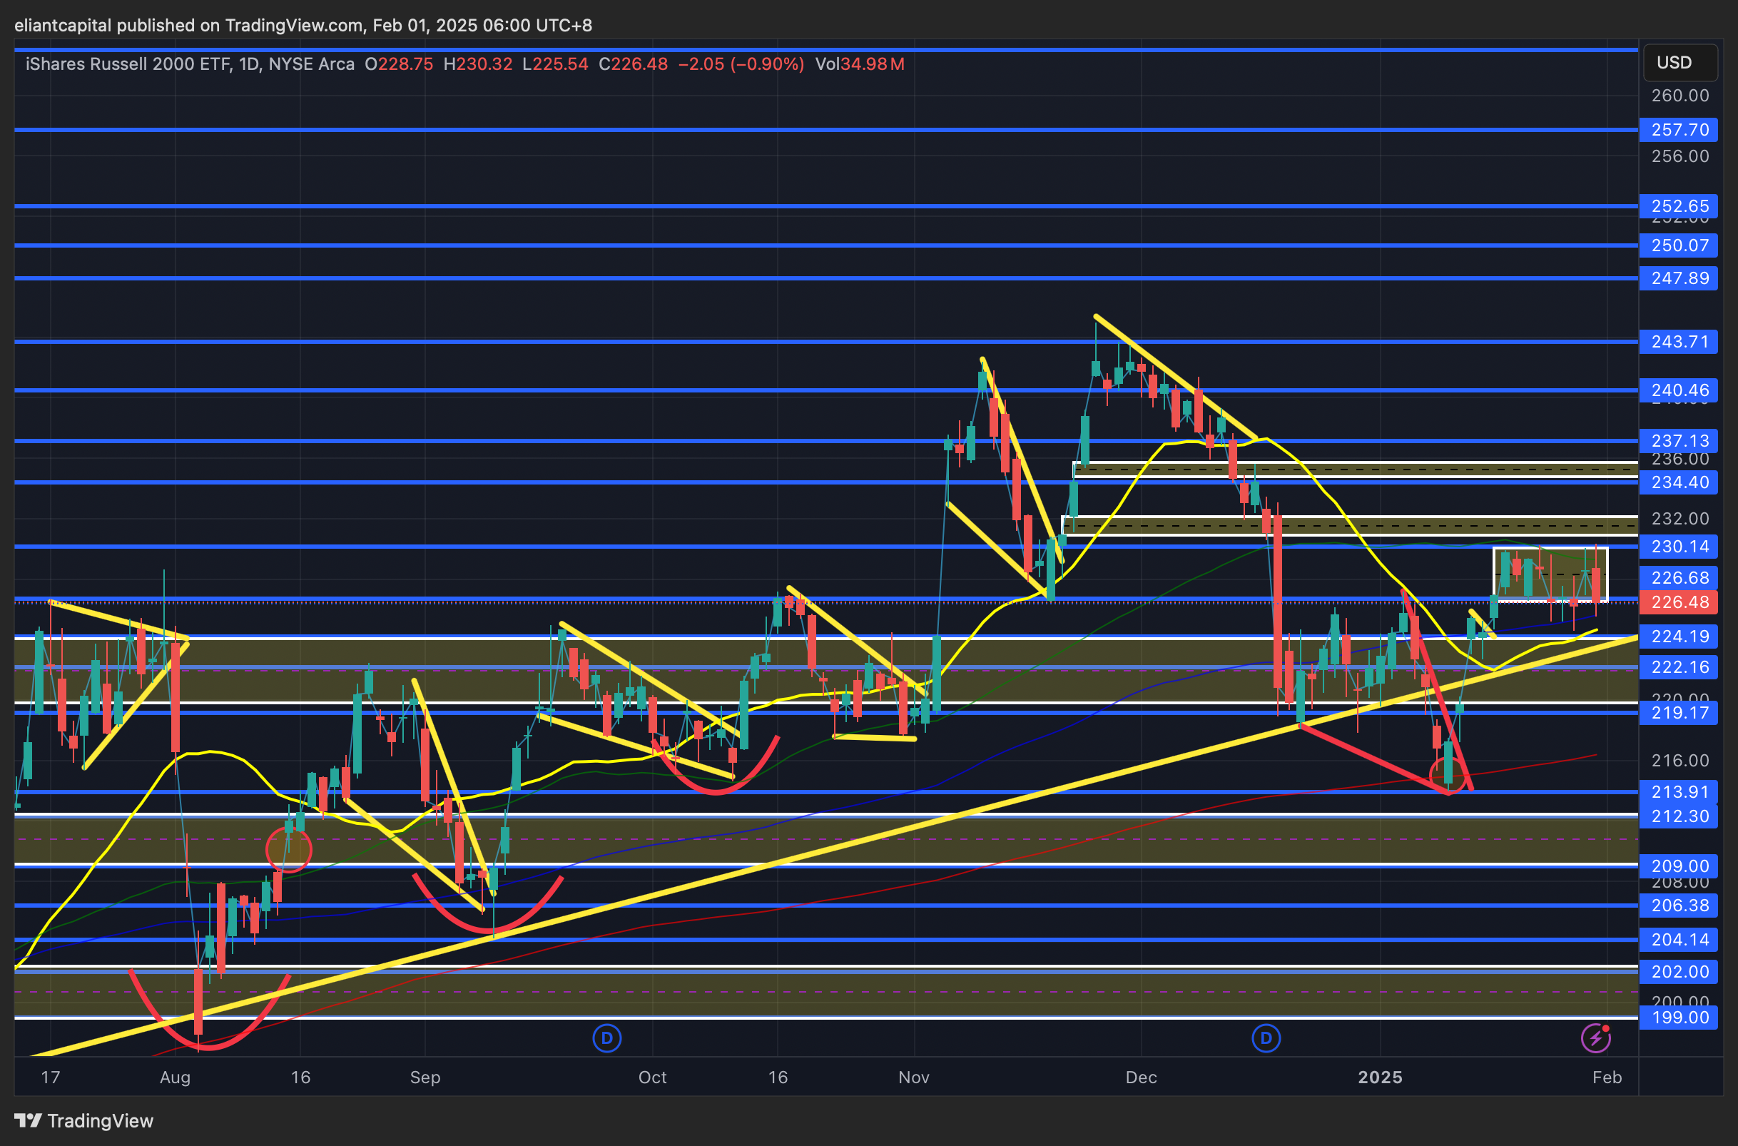The width and height of the screenshot is (1738, 1146).
Task: Open the USD currency selector
Action: click(1679, 63)
